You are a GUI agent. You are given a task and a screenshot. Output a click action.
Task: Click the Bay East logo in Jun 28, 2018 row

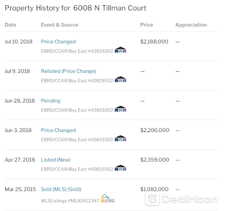click(120, 109)
